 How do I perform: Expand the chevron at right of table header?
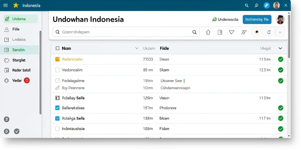tap(280, 48)
